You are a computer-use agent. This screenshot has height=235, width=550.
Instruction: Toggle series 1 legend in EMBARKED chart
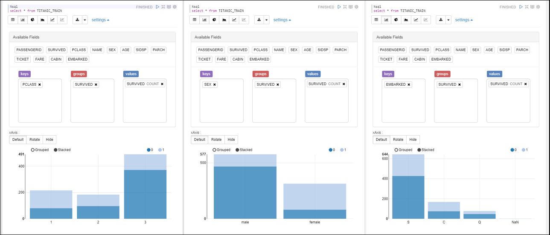click(522, 150)
